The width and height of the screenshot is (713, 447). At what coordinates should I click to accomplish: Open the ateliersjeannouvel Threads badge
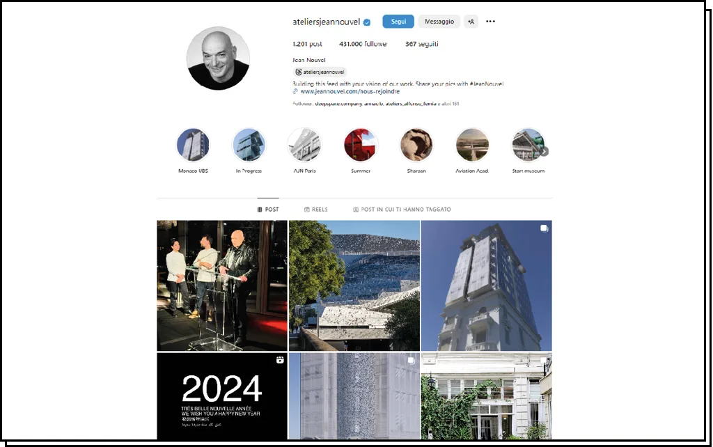tap(320, 72)
